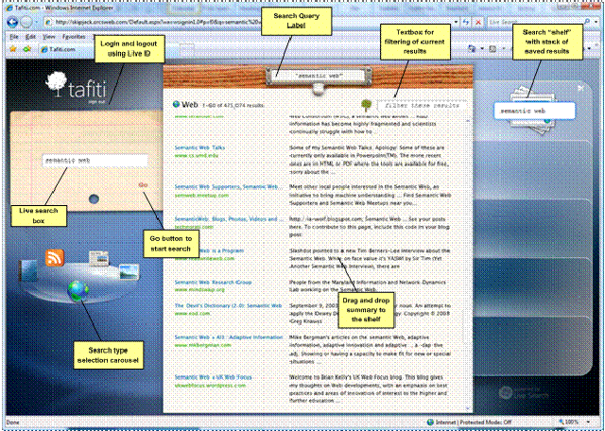Select the 'semantic web' saved shelf stack
The height and width of the screenshot is (431, 605).
[532, 111]
